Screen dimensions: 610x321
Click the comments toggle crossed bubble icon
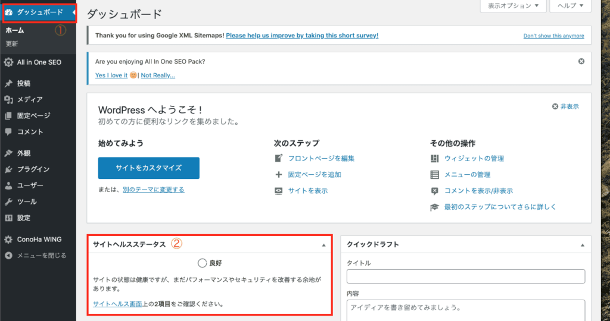click(434, 191)
